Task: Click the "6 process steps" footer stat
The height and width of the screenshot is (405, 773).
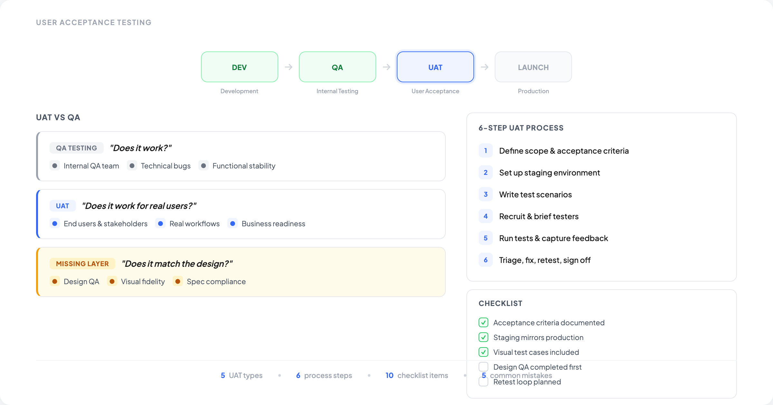Action: pyautogui.click(x=324, y=375)
